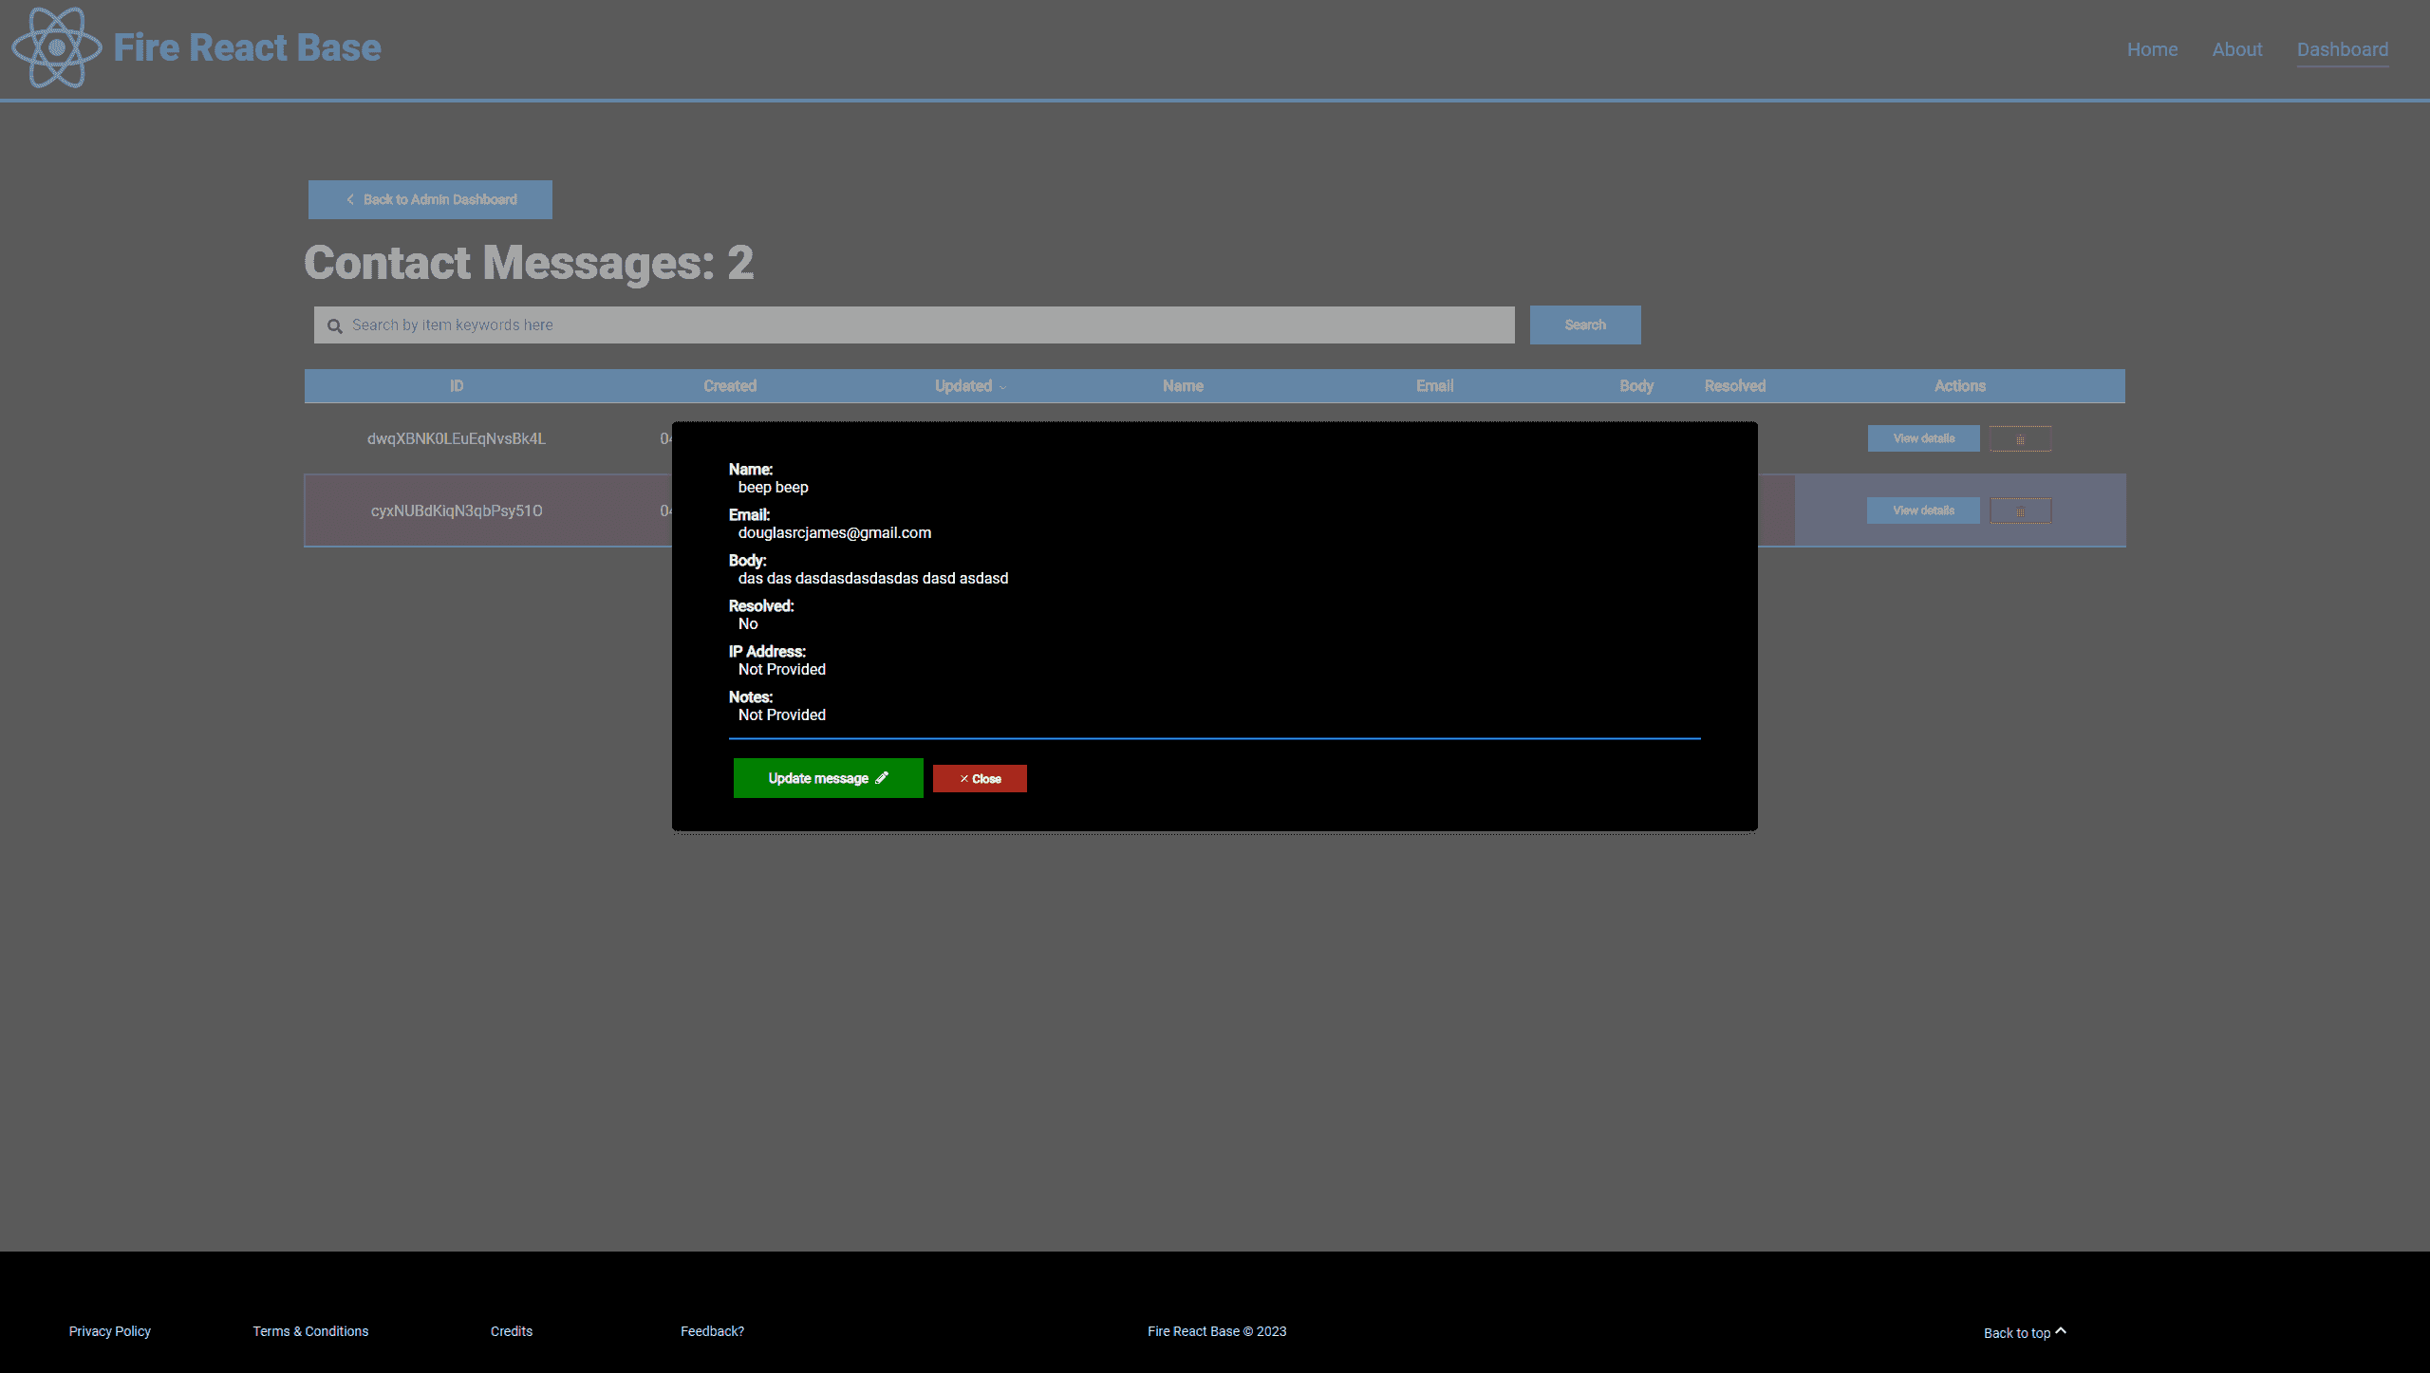Open the Home navigation menu item
This screenshot has width=2430, height=1373.
pos(2151,50)
